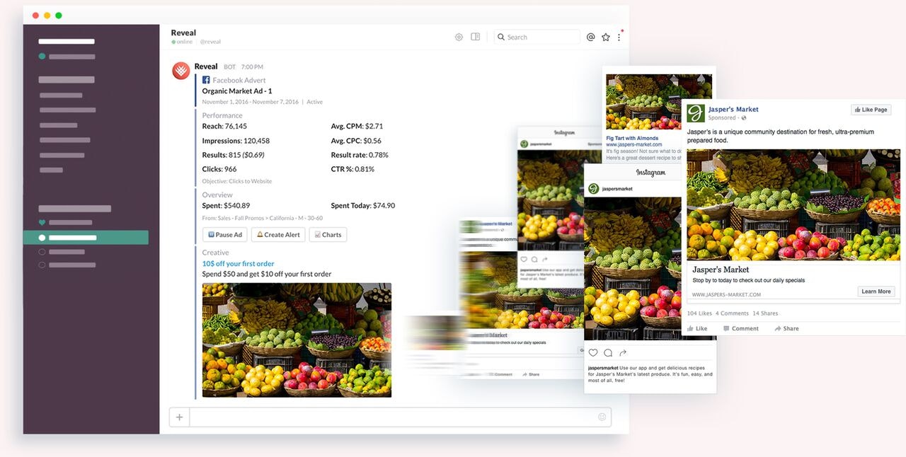906x457 pixels.
Task: Click Share on the Facebook ad
Action: pos(786,328)
